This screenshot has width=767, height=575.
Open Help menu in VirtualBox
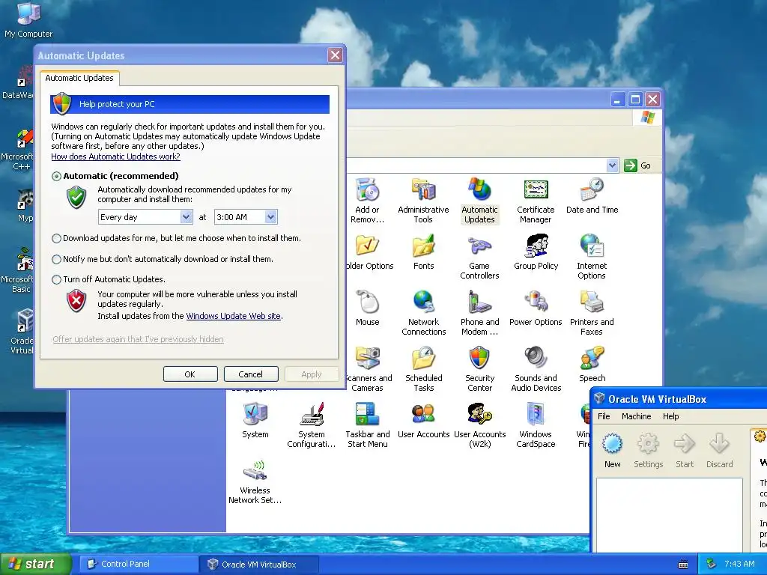(670, 416)
